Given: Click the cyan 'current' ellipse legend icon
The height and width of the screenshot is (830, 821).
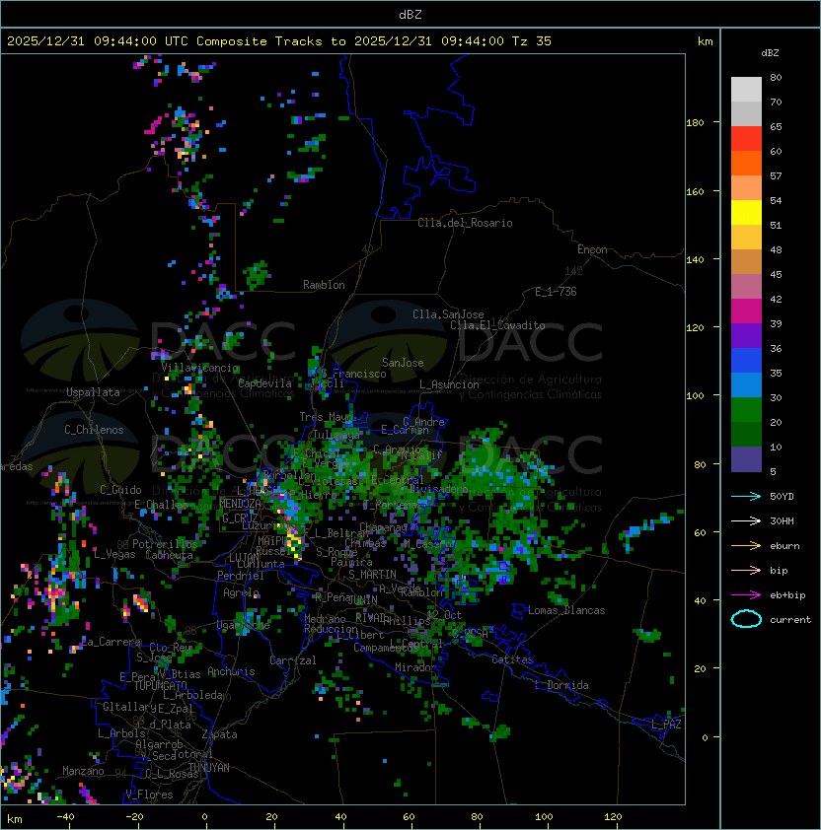Looking at the screenshot, I should pos(746,619).
